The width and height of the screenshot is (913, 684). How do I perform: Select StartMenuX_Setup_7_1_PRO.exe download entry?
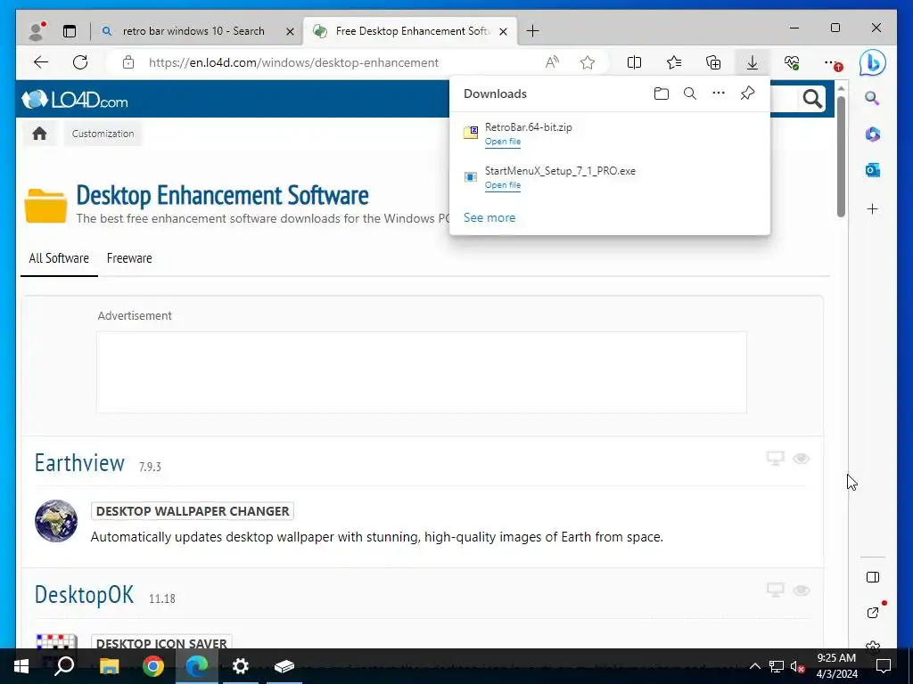610,177
